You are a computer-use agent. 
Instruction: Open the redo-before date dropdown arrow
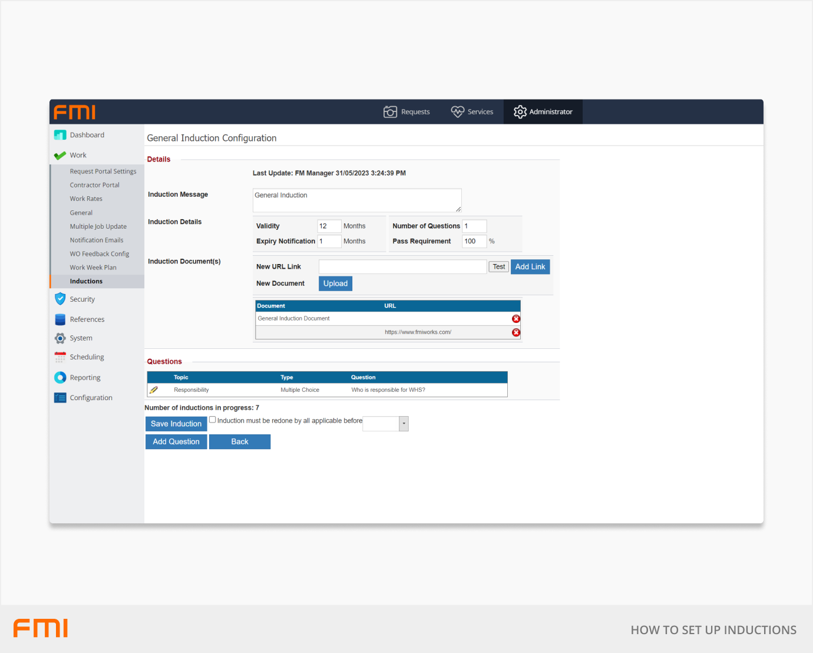(404, 424)
